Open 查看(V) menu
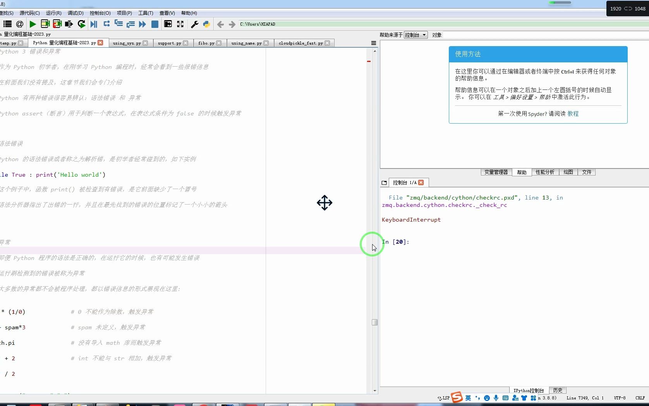The width and height of the screenshot is (649, 406). coord(167,13)
